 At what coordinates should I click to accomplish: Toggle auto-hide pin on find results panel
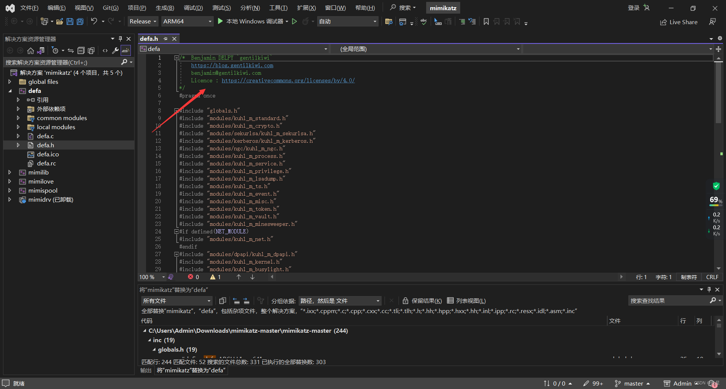(709, 290)
